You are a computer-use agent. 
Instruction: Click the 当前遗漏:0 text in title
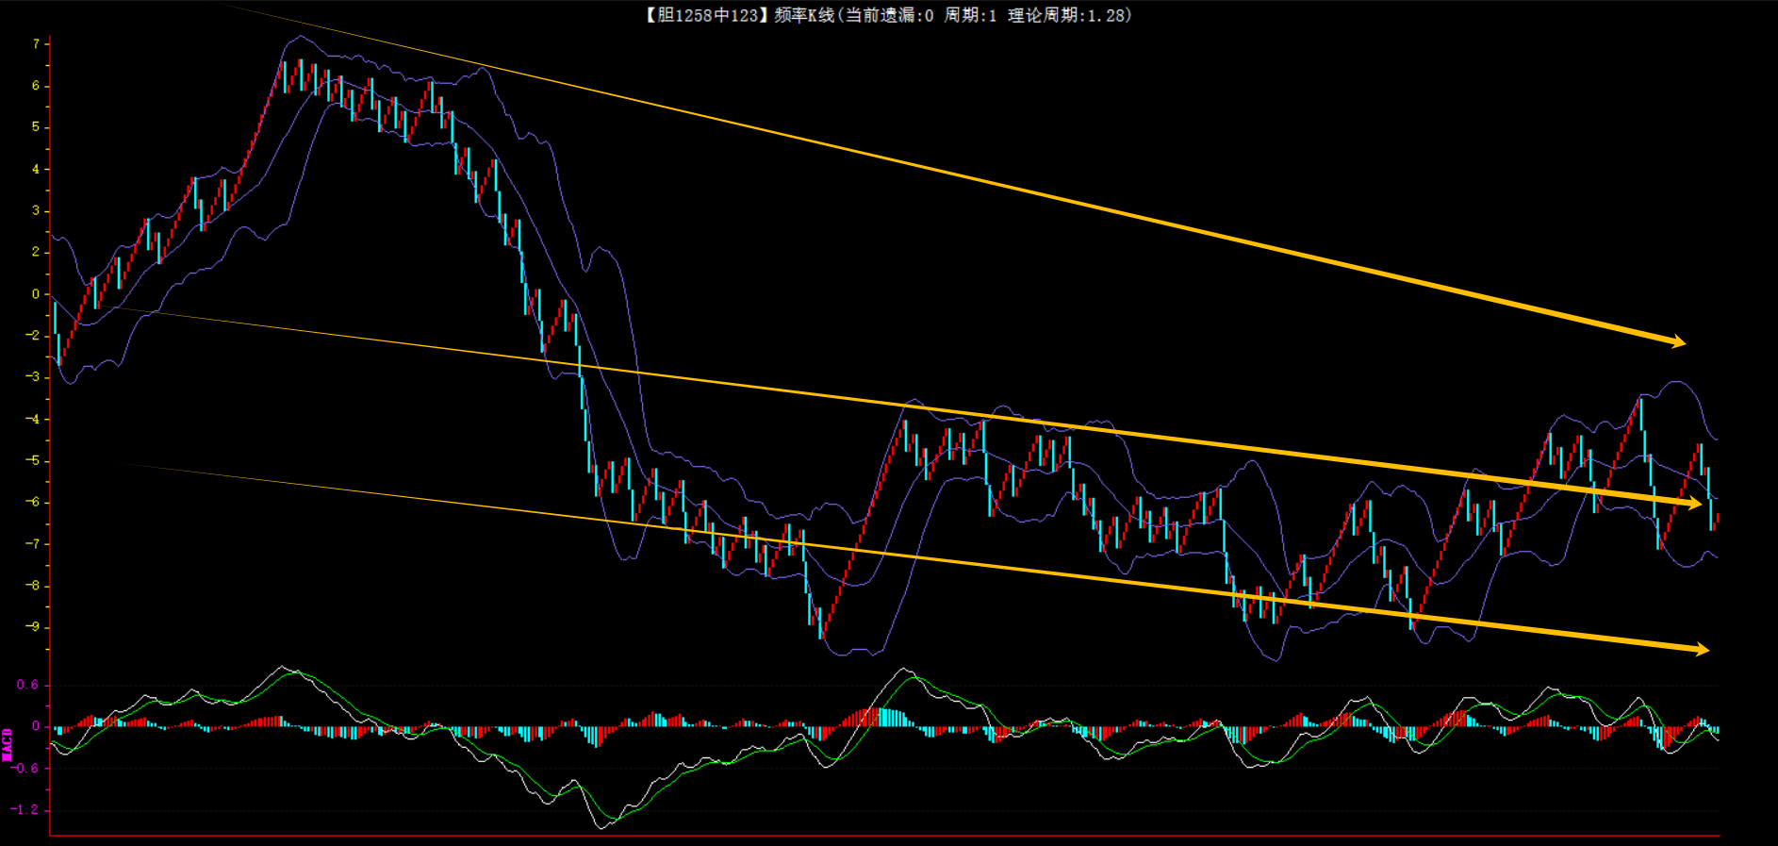click(x=888, y=15)
